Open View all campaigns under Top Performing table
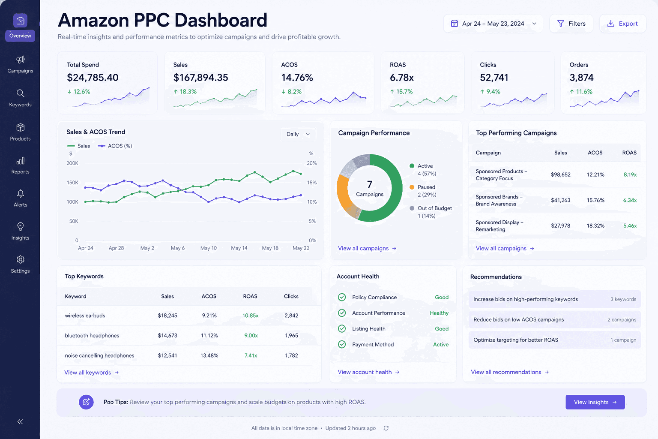Image resolution: width=658 pixels, height=439 pixels. point(505,248)
